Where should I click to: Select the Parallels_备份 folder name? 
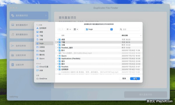pyautogui.click(x=67, y=48)
